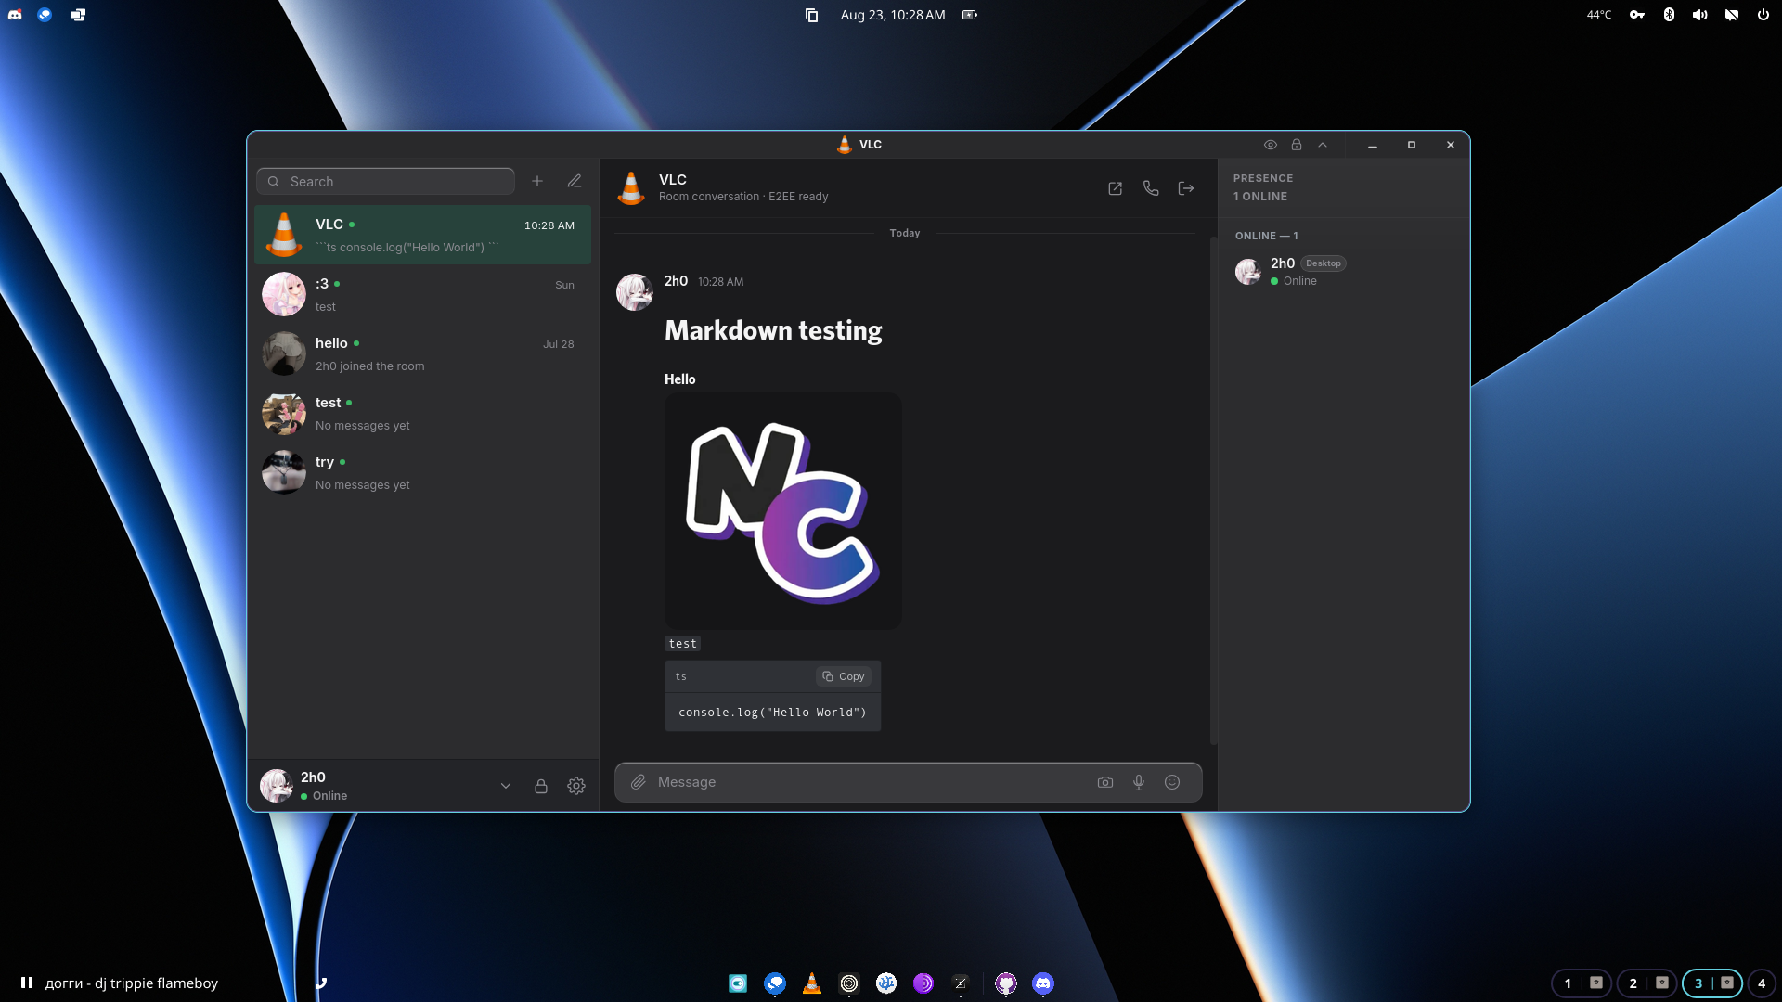Toggle the lock icon in title bar
Viewport: 1782px width, 1002px height.
(x=1297, y=145)
